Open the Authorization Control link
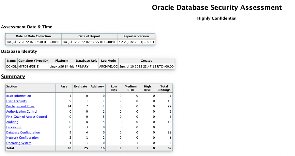Screen dimensions: 295x156 tap(22, 112)
